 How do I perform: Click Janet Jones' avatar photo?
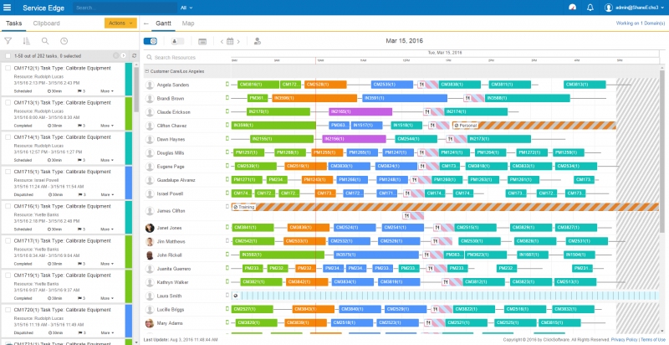150,228
